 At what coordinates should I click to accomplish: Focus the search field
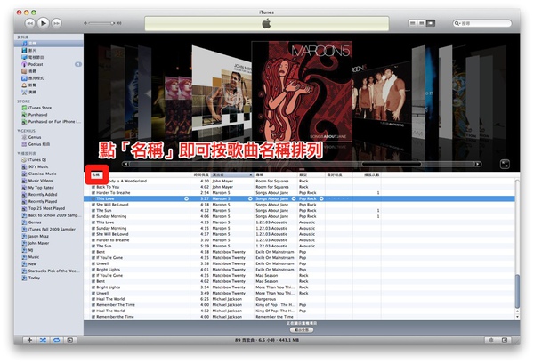click(482, 23)
